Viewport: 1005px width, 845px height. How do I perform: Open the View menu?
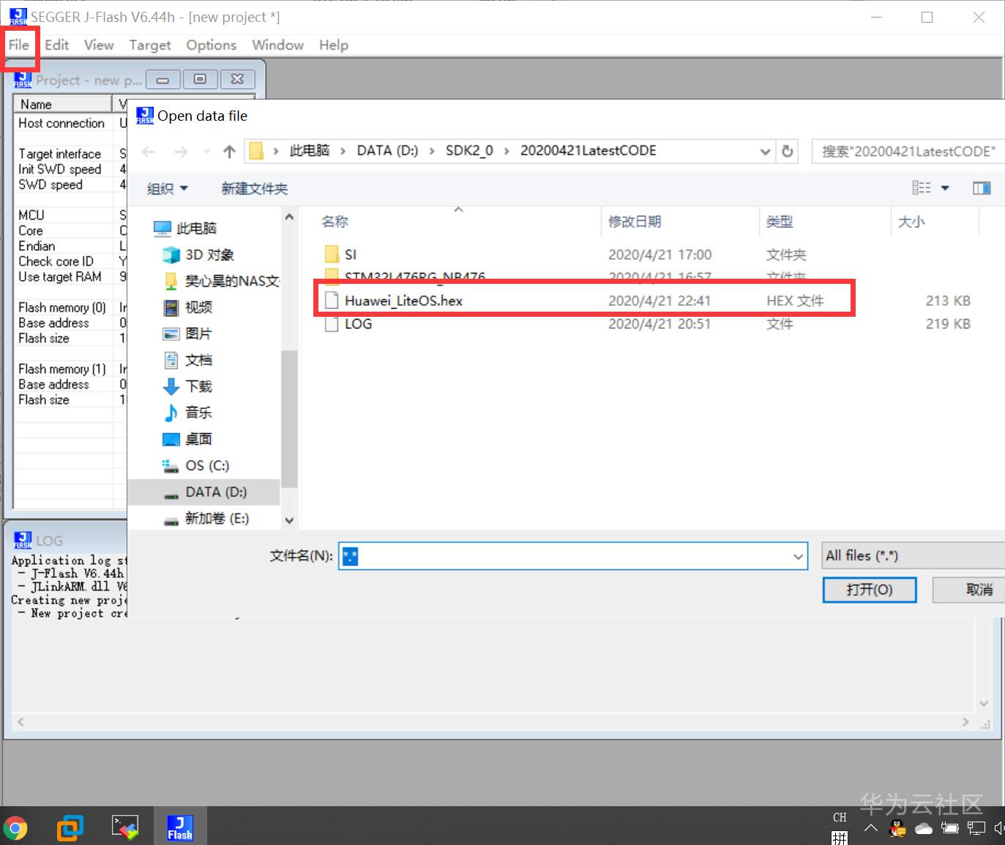(99, 45)
